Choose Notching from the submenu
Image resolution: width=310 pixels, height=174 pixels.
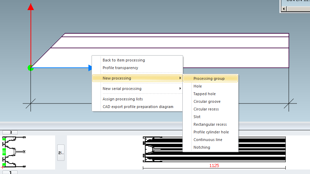point(201,147)
